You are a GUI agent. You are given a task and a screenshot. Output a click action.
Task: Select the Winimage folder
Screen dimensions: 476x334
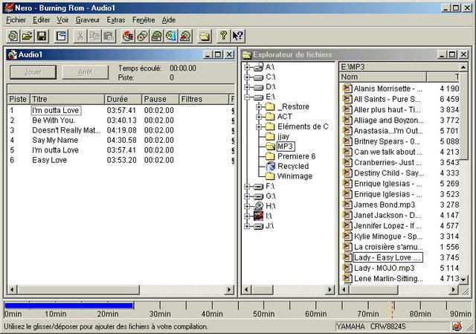point(295,176)
